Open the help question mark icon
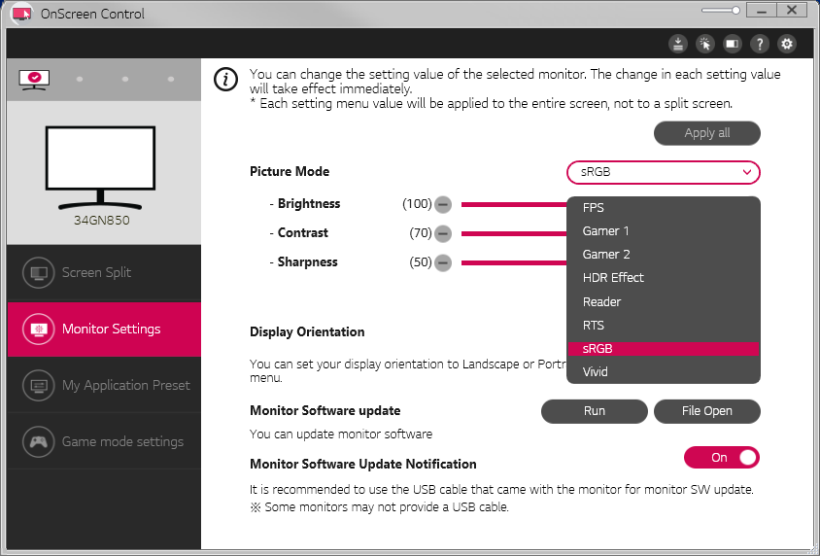Image resolution: width=820 pixels, height=556 pixels. 760,44
